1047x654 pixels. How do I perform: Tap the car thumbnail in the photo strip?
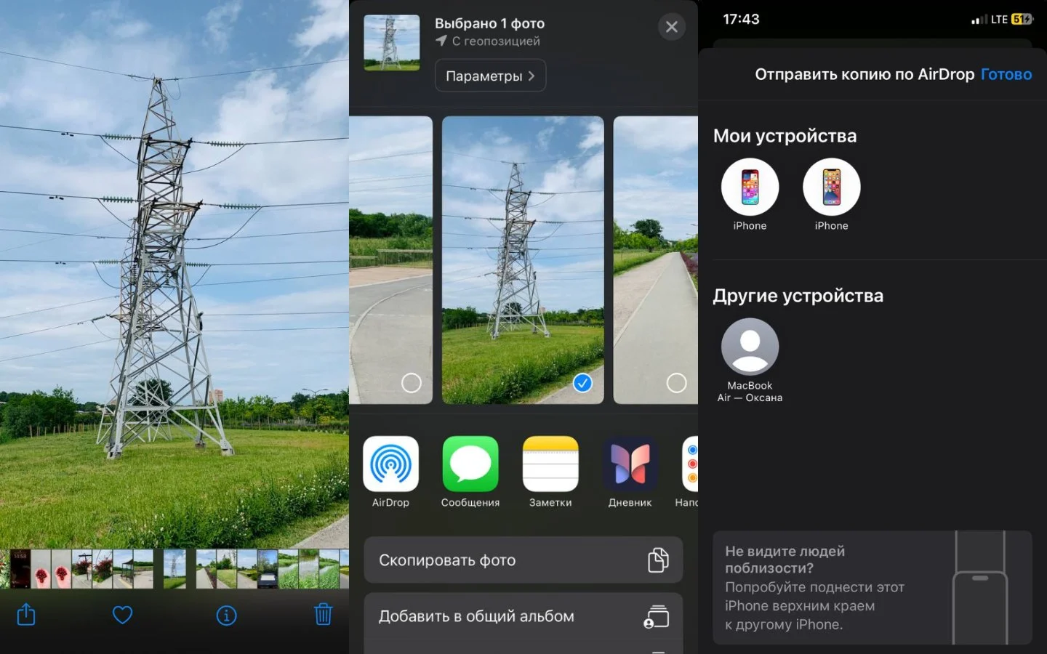268,569
